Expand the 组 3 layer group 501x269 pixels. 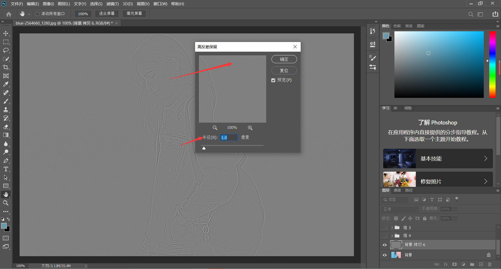(x=392, y=228)
